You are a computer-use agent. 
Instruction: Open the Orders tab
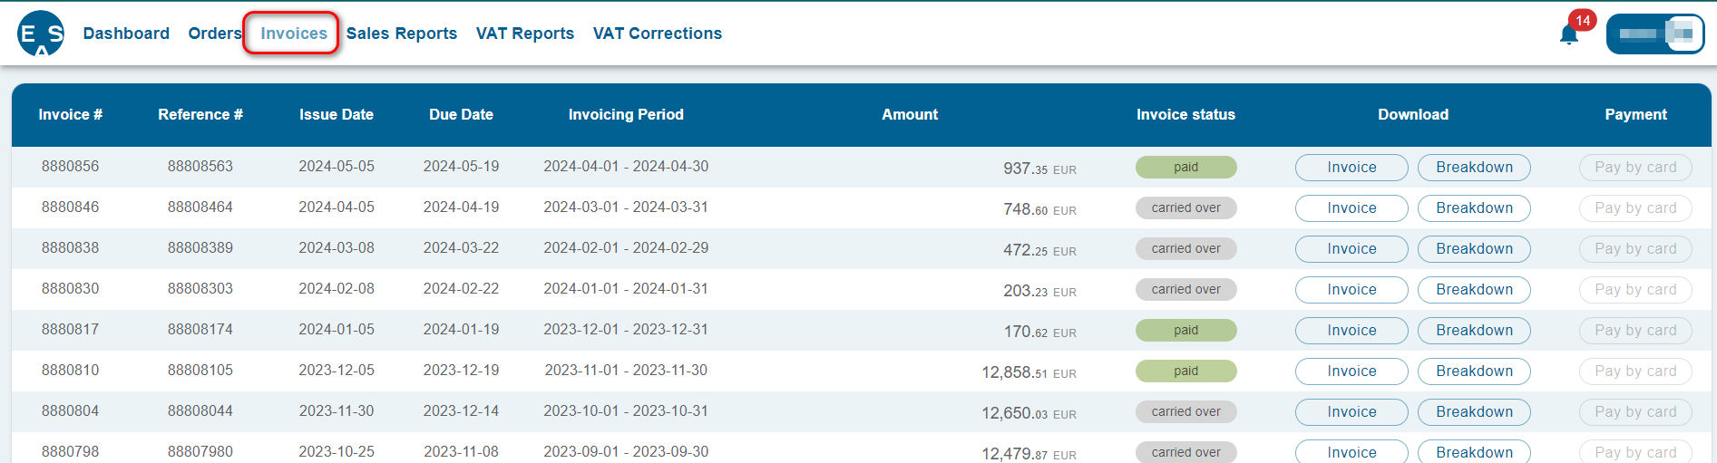(214, 34)
